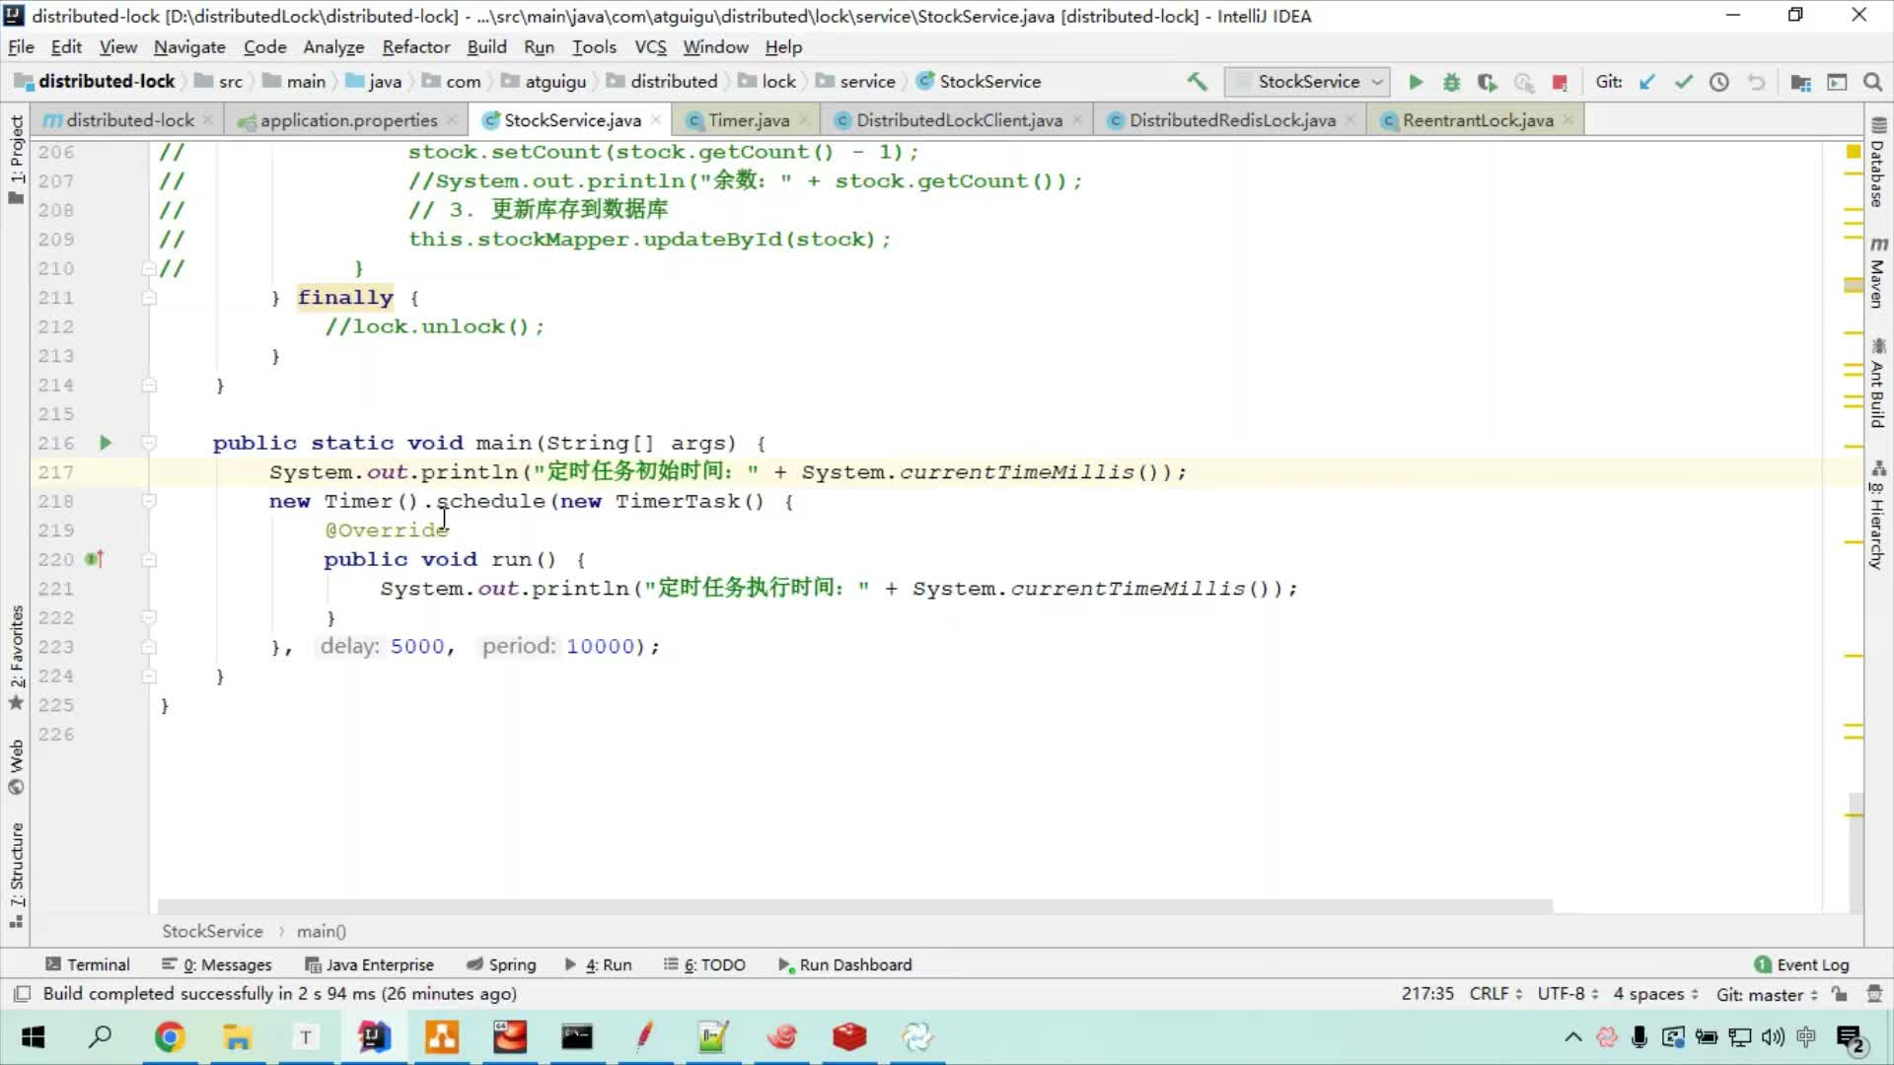This screenshot has width=1894, height=1065.
Task: Collapse run method fold at line 220
Action: [149, 559]
